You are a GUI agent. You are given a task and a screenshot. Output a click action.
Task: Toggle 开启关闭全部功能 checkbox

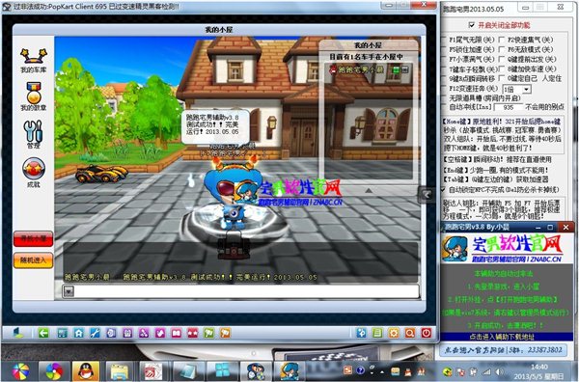tap(472, 25)
